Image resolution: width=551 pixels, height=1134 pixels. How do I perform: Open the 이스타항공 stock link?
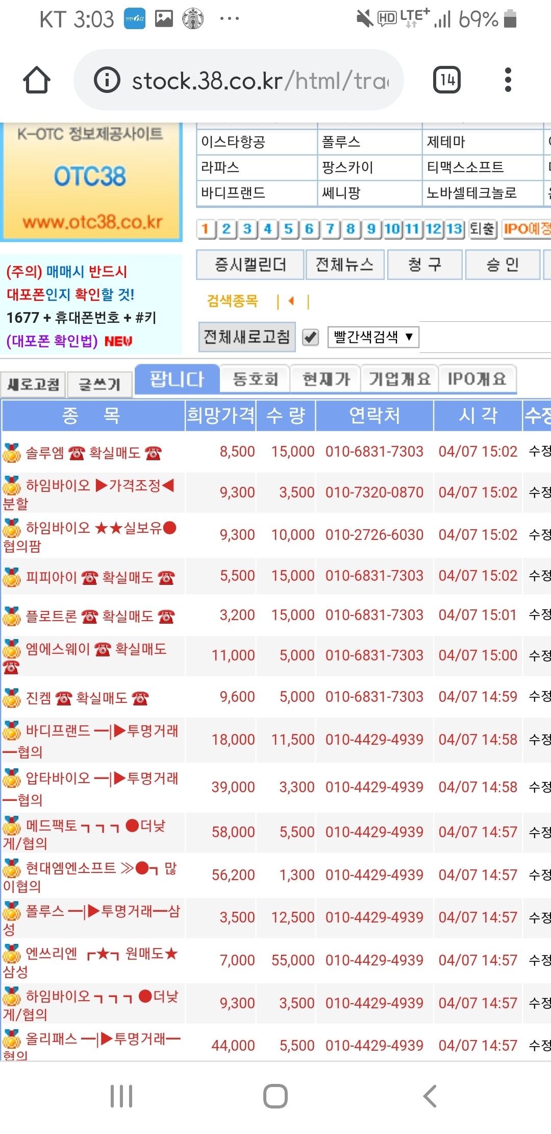[x=233, y=142]
